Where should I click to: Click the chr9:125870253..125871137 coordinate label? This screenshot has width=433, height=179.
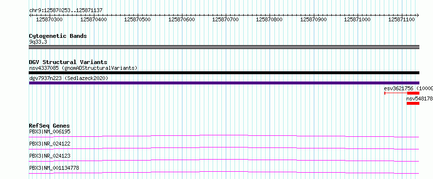pos(66,11)
